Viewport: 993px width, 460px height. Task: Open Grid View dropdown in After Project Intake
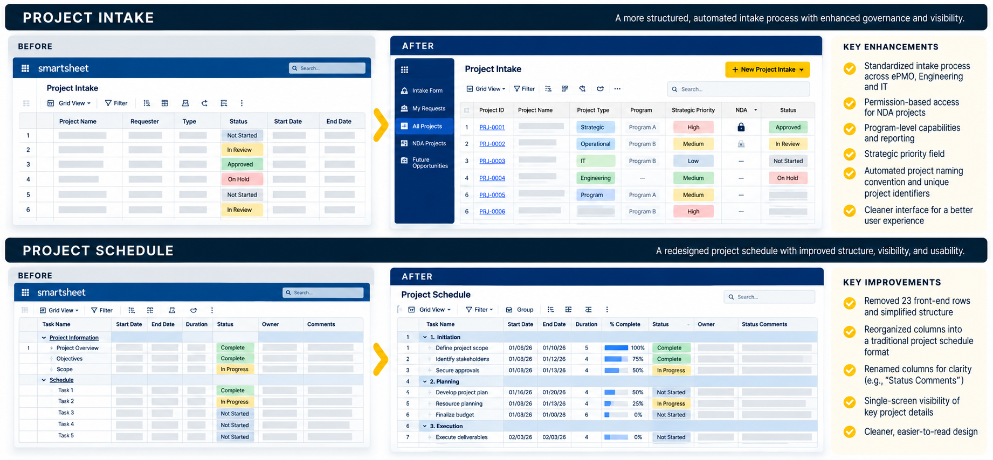click(486, 89)
